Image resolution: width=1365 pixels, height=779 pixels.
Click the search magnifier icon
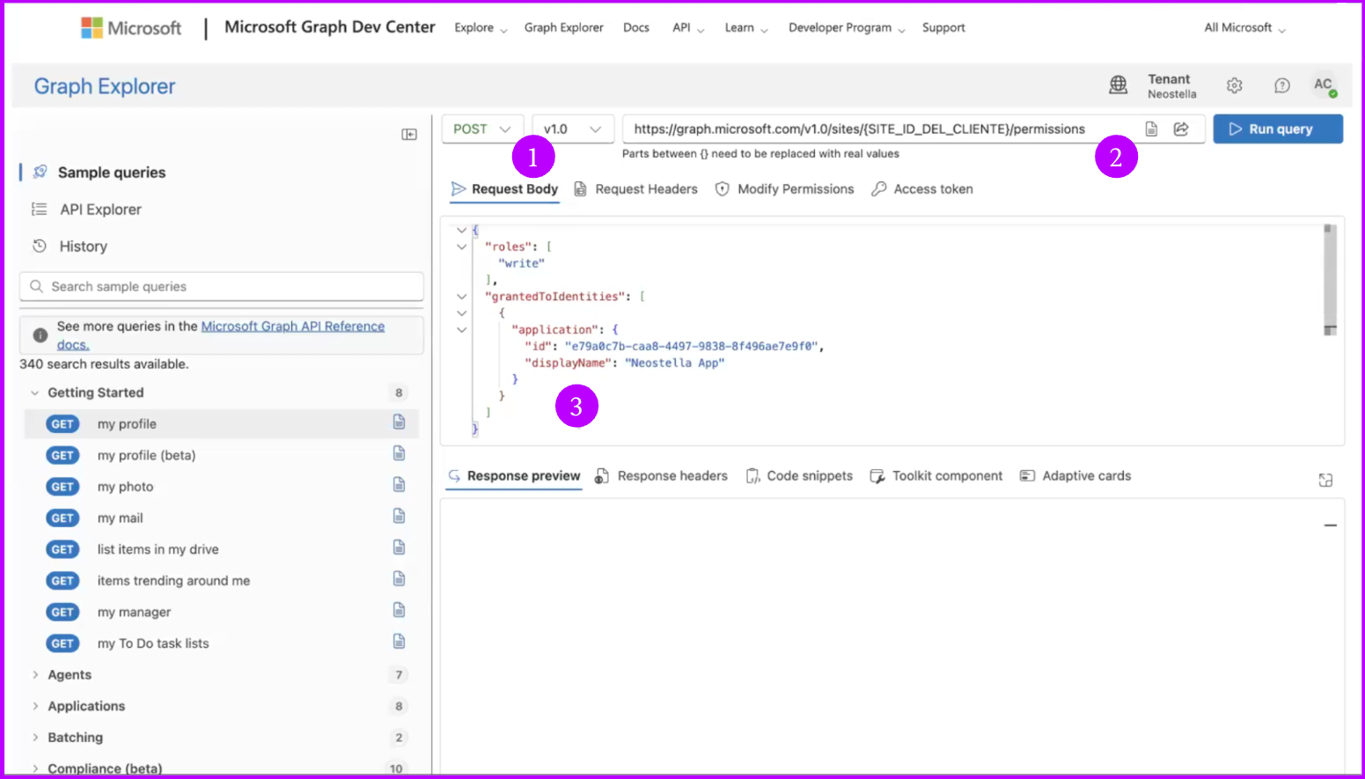click(x=36, y=286)
